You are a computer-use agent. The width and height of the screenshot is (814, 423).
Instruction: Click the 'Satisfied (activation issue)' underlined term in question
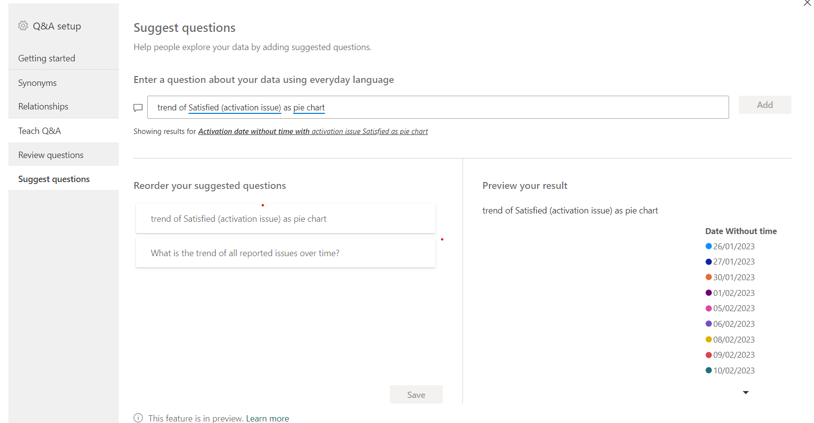(235, 107)
